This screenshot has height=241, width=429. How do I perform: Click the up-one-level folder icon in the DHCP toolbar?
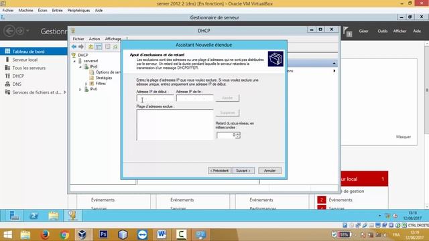[x=90, y=47]
